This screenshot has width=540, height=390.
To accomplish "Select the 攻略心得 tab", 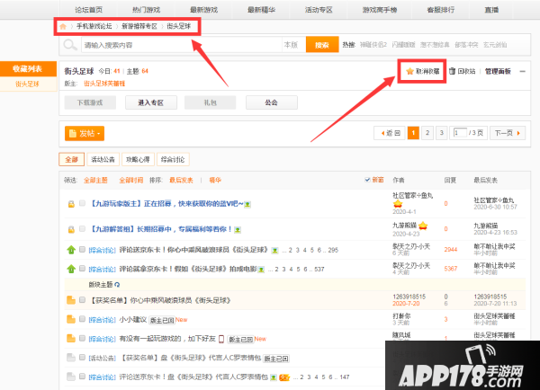I will 137,159.
